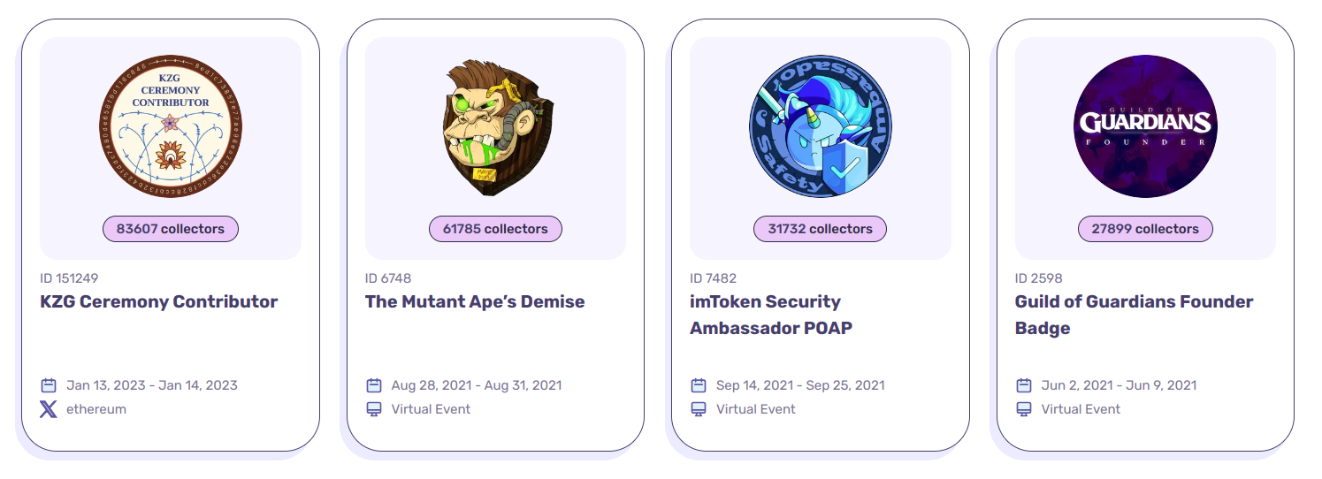Click the Guild of Guardians Founder logo

(1145, 126)
